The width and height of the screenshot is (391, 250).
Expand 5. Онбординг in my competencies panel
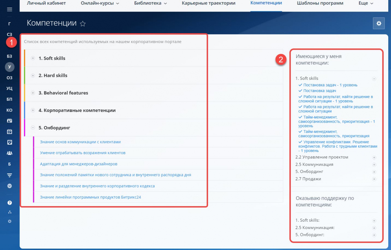pos(374,172)
